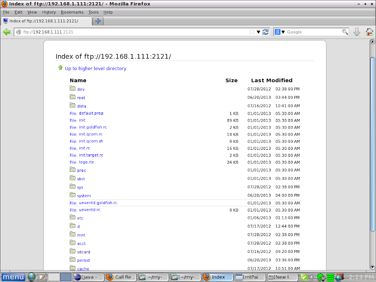Open a new tab with plus button
Screen dimensions: 376x282
coord(98,21)
